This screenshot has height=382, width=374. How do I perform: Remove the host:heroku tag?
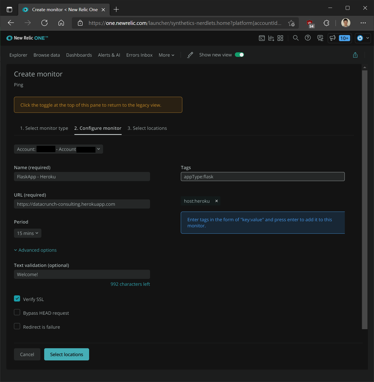tap(217, 201)
